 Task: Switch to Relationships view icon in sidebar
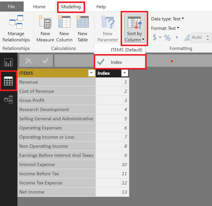click(x=8, y=100)
